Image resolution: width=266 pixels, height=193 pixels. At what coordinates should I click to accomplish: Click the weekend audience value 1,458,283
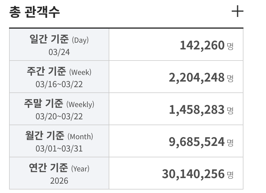[196, 110]
